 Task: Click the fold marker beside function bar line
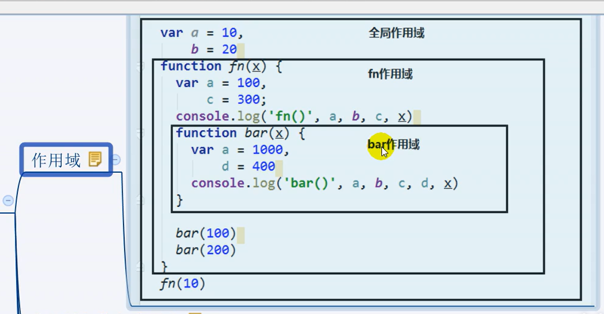pyautogui.click(x=140, y=133)
